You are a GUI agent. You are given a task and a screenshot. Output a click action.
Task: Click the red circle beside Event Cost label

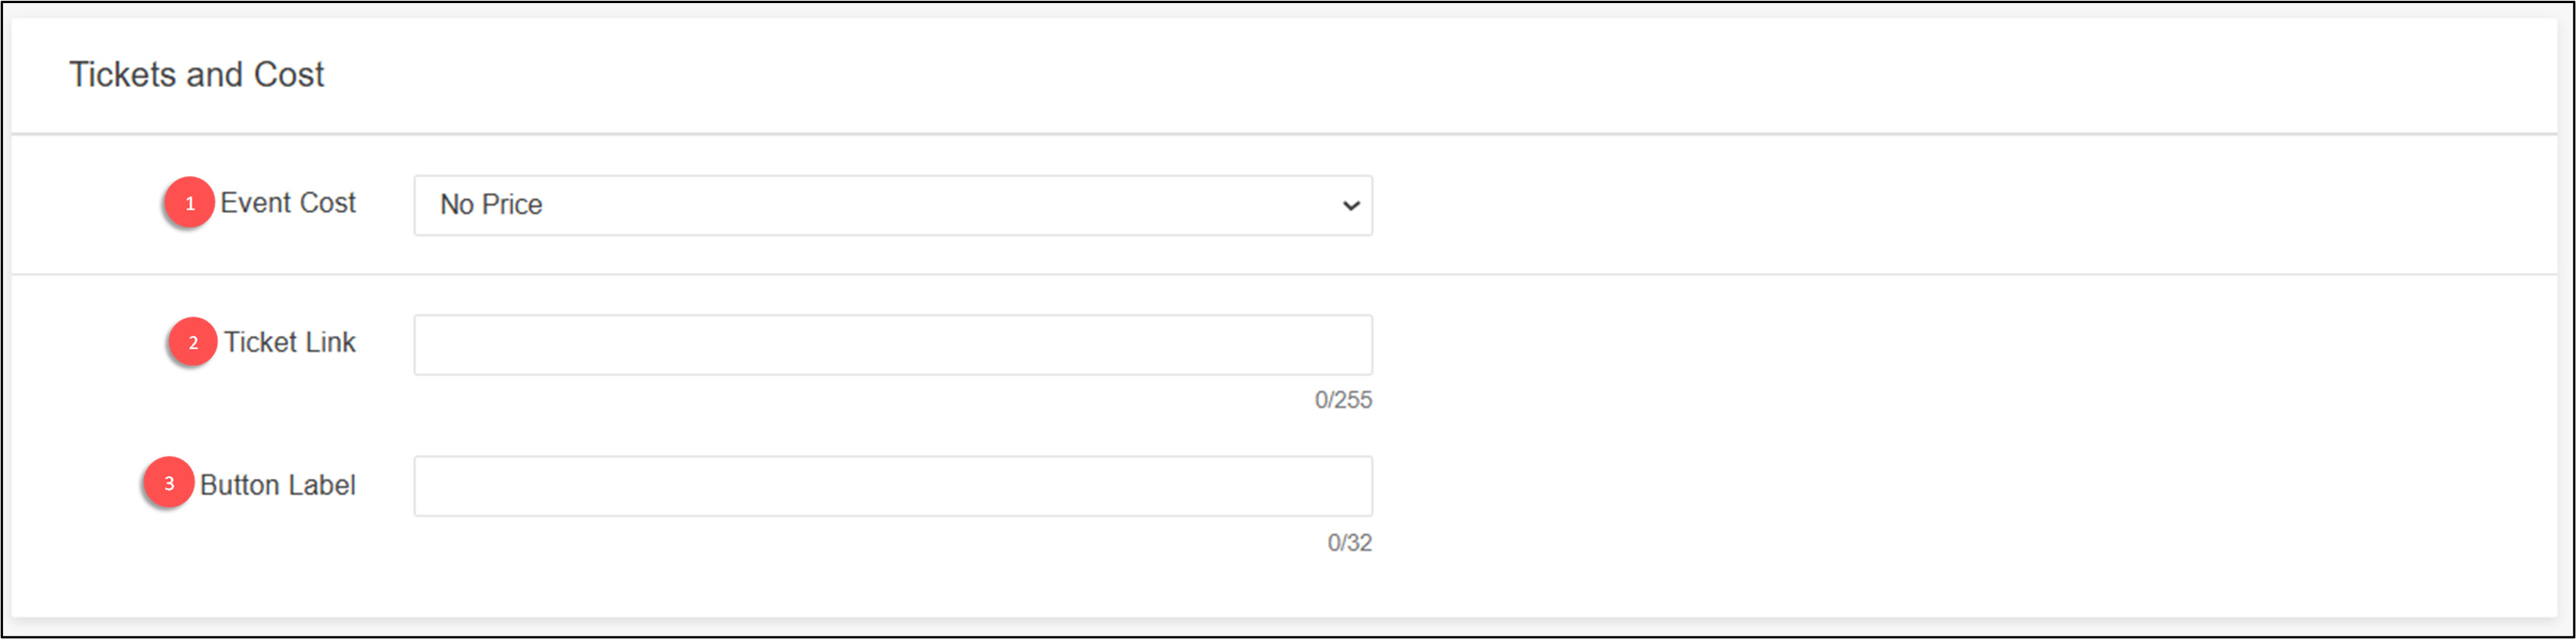(189, 203)
